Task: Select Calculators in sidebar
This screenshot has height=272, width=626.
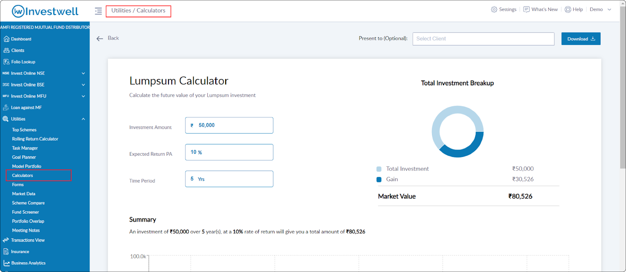Action: (x=22, y=175)
